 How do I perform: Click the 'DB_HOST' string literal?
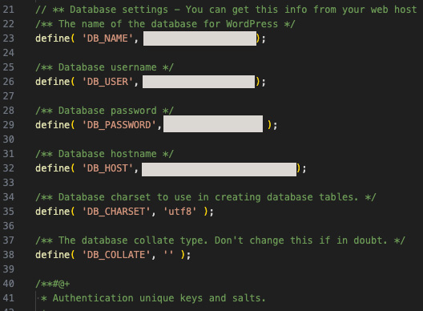(107, 168)
